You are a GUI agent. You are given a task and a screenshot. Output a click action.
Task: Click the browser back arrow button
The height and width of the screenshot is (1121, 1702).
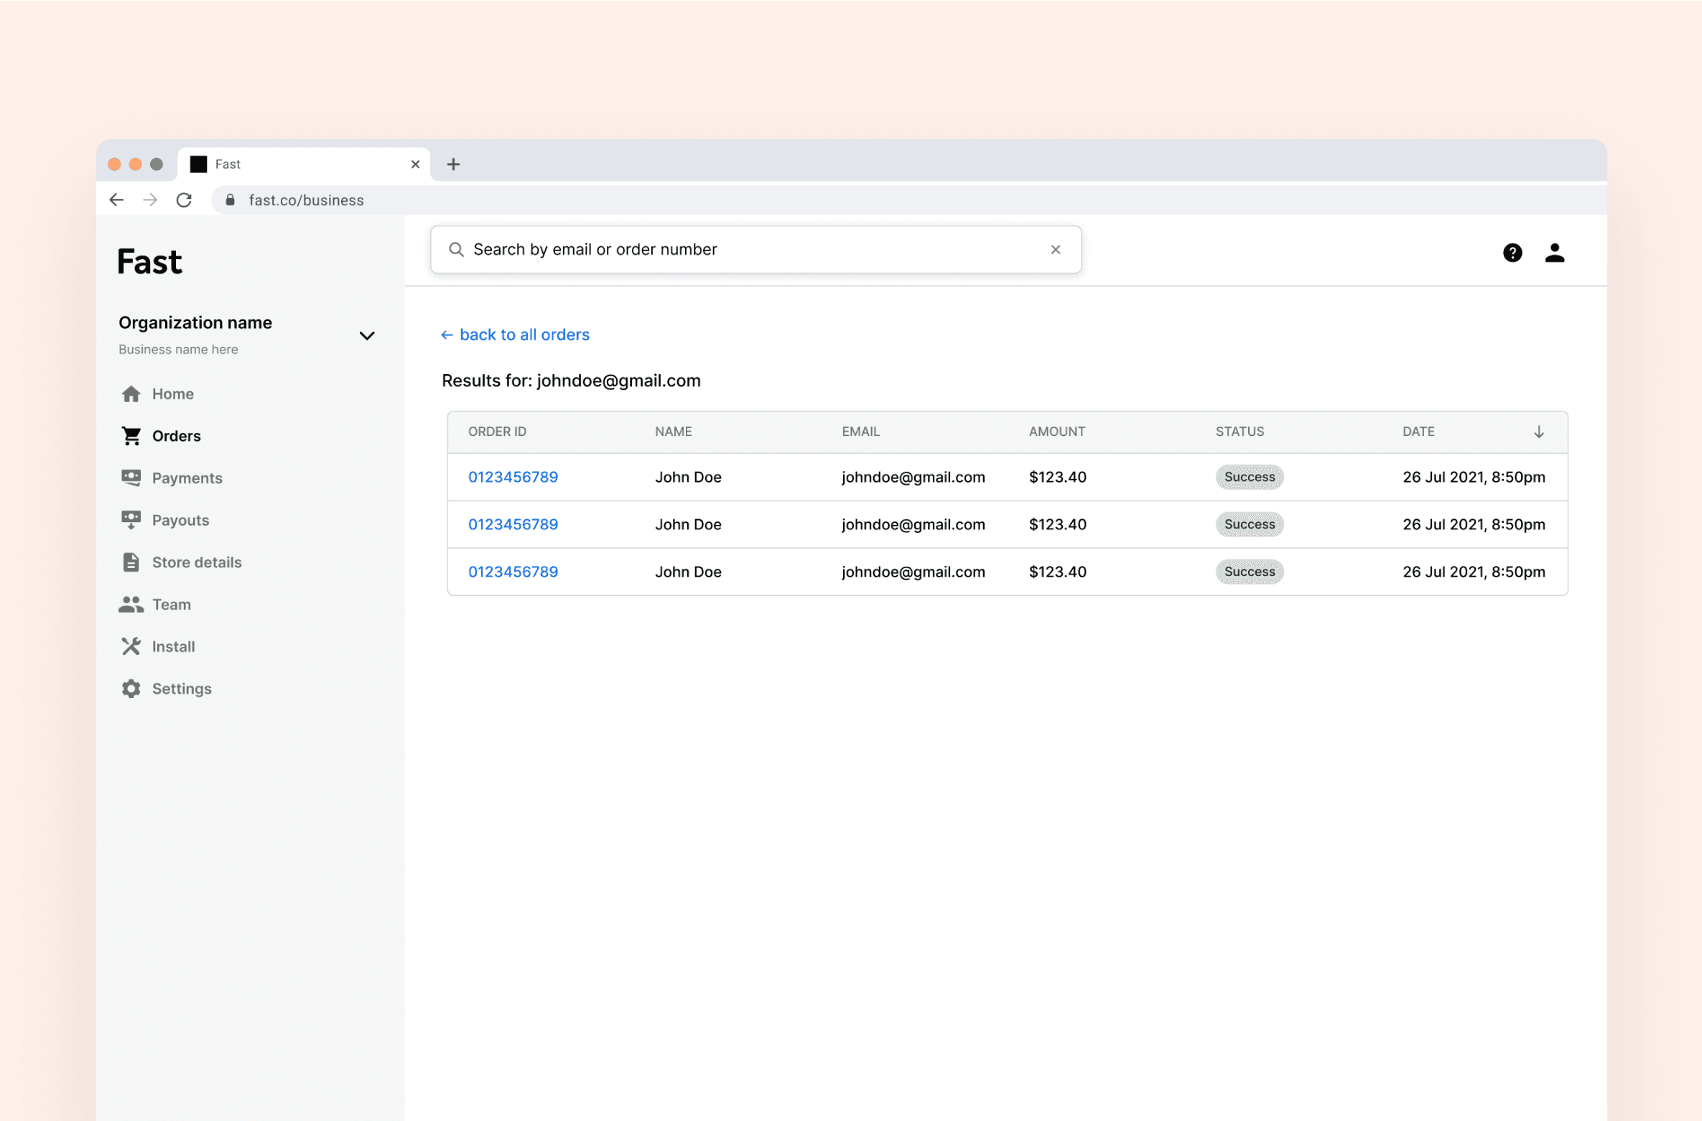click(x=116, y=200)
